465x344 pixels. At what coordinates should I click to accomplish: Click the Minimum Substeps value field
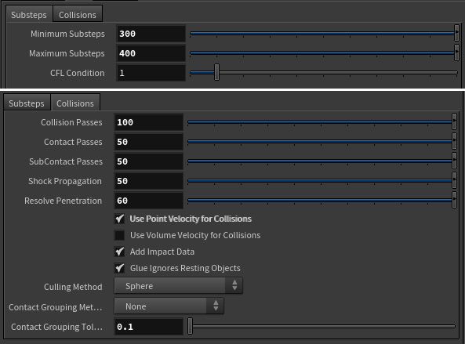click(x=151, y=34)
